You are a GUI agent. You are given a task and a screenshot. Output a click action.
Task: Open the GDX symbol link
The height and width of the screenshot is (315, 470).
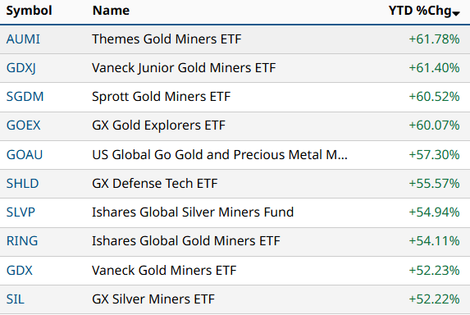19,271
